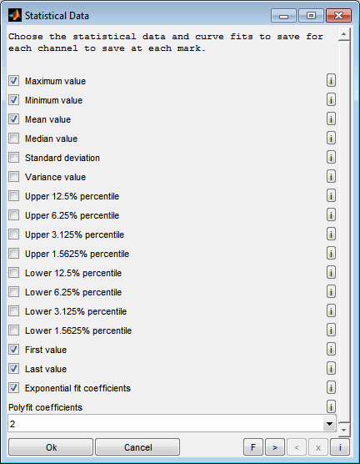Show info for Polyfit coefficients
The width and height of the screenshot is (360, 464).
click(x=331, y=407)
